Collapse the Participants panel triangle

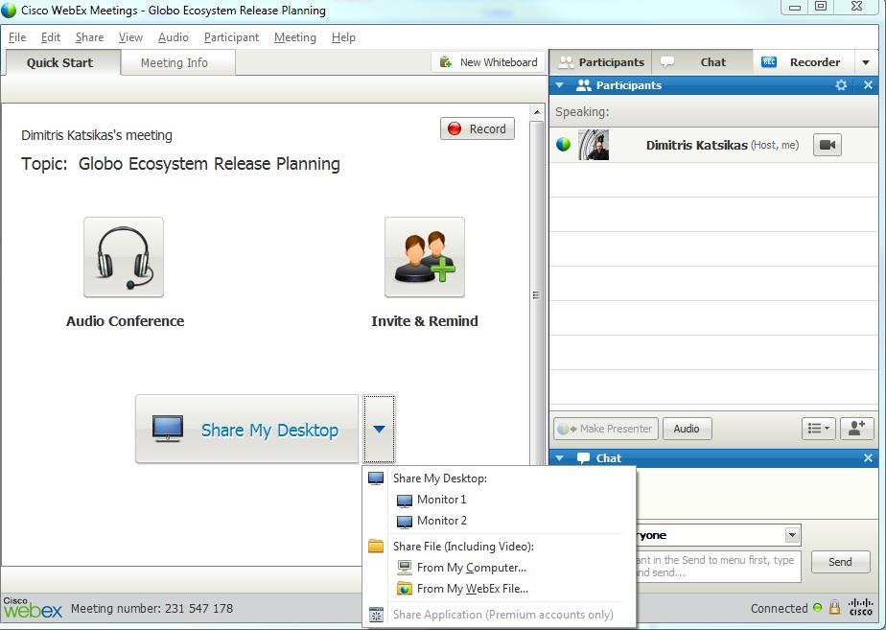(x=560, y=85)
